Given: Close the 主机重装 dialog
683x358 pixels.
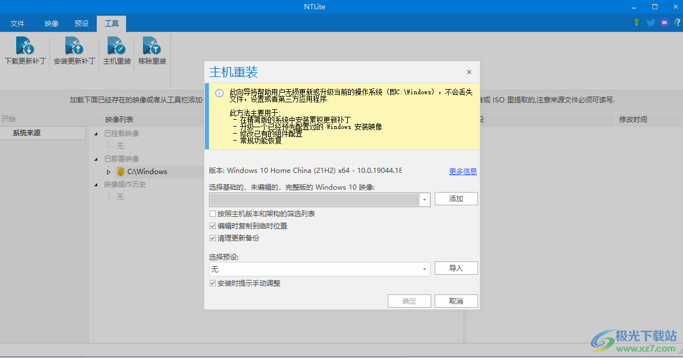Looking at the screenshot, I should point(469,72).
